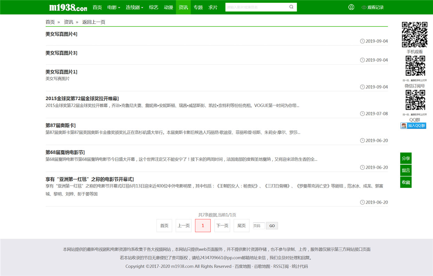433x276 pixels.
Task: Open article 美女写真图片4]
Action: (x=62, y=34)
